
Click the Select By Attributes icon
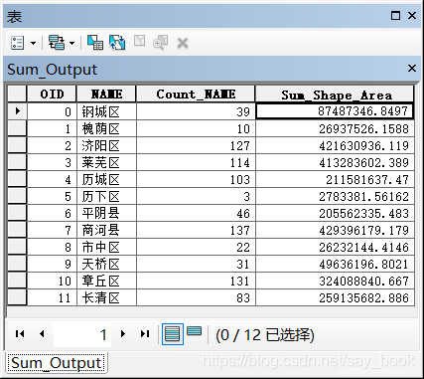point(95,43)
